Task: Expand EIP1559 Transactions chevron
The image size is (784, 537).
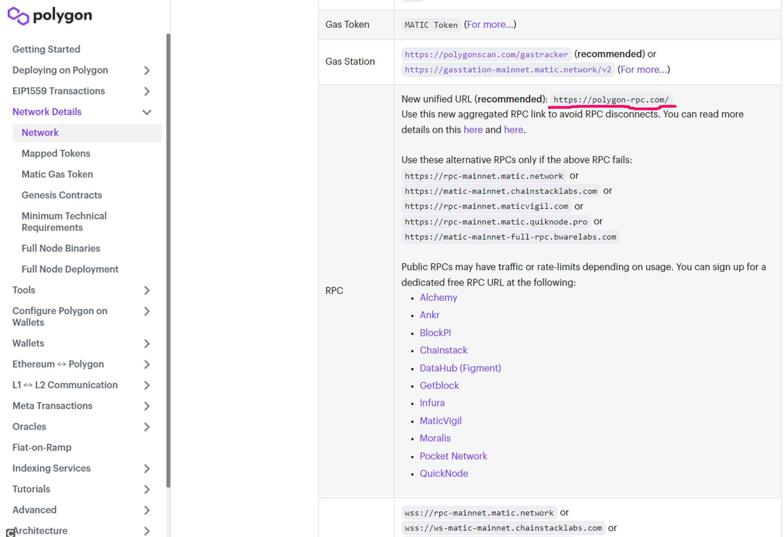Action: point(146,91)
